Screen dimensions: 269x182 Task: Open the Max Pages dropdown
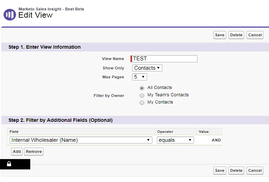click(x=139, y=77)
